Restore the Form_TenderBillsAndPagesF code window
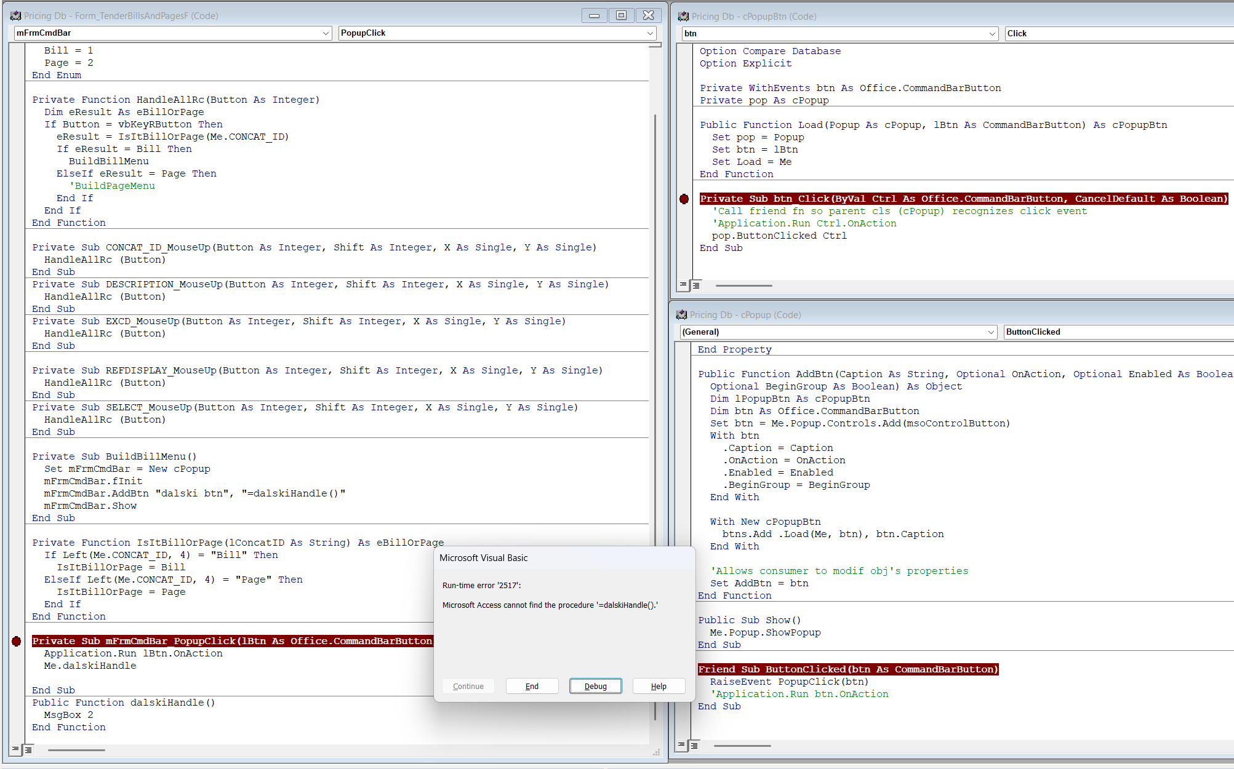The width and height of the screenshot is (1234, 769). 622,15
